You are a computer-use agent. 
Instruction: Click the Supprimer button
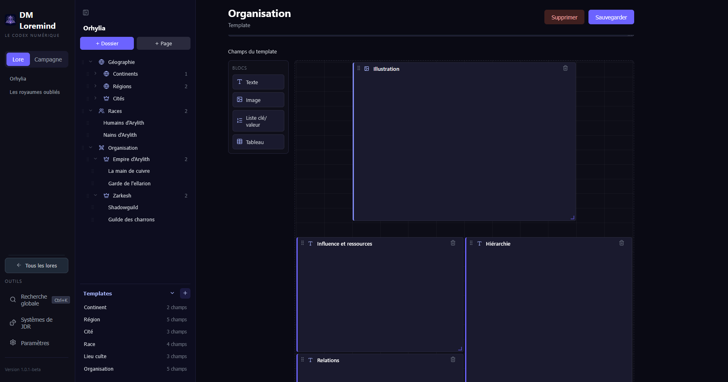pos(564,17)
